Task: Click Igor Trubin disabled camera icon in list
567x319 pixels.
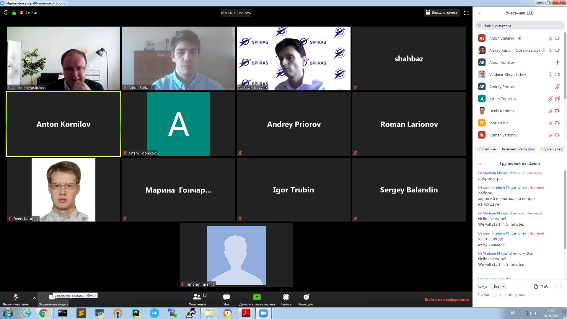Action: pos(558,123)
